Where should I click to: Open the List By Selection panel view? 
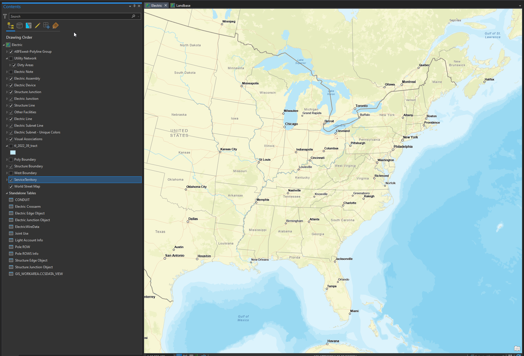tap(29, 26)
